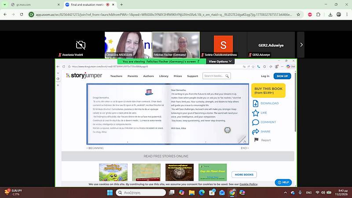Show next participants with right arrow
This screenshot has width=352, height=198.
point(301,44)
